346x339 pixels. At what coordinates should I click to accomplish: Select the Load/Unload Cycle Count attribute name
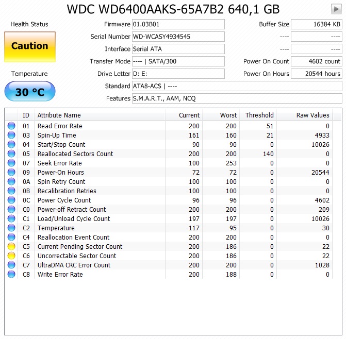pyautogui.click(x=74, y=218)
